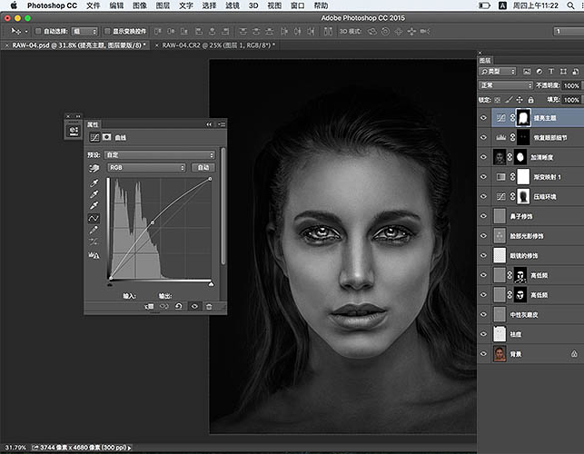This screenshot has width=584, height=454.
Task: Reset curves adjustment to defaults
Action: (180, 307)
